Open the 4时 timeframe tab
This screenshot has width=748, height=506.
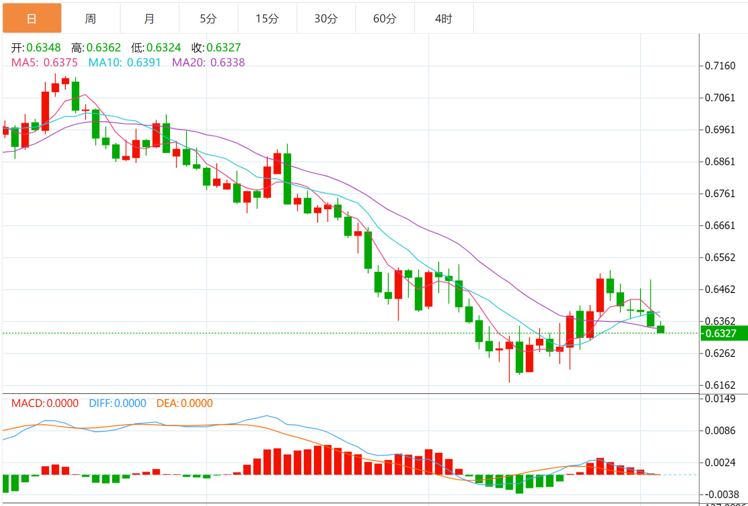(444, 19)
